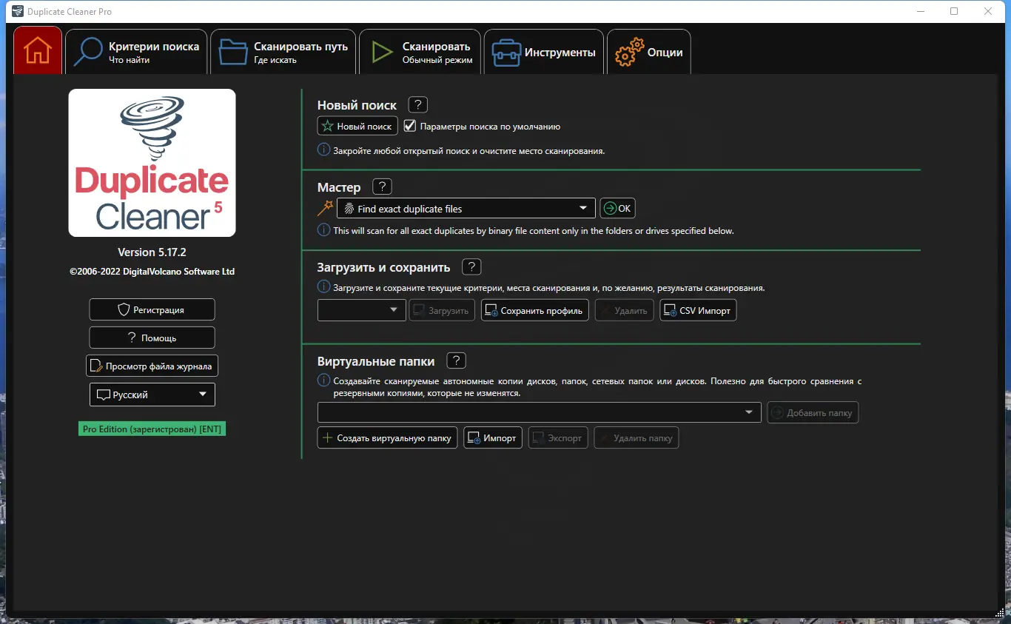
Task: Click the Сканировать путь folder icon
Action: [x=232, y=51]
